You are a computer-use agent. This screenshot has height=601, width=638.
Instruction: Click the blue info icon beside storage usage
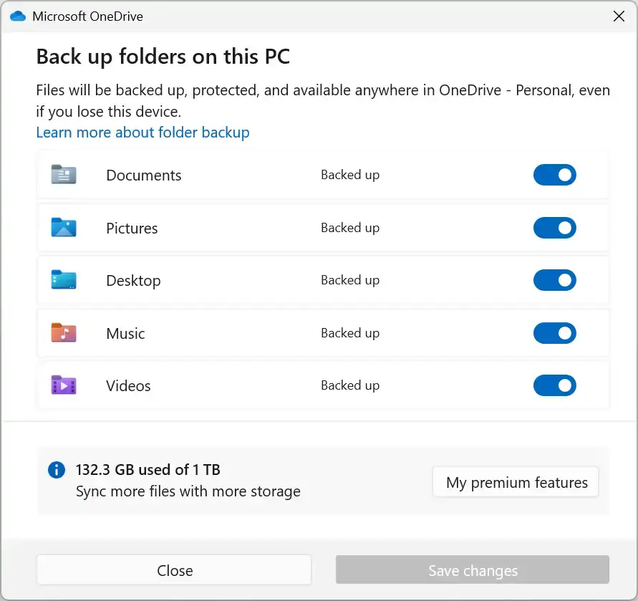point(56,470)
